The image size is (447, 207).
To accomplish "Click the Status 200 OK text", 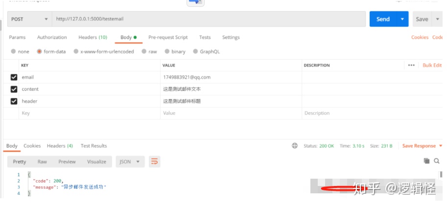I will 319,146.
